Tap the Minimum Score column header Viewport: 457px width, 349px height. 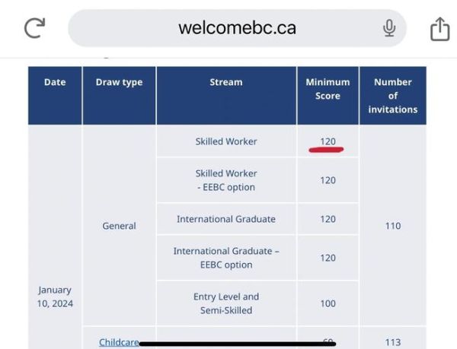tap(328, 89)
